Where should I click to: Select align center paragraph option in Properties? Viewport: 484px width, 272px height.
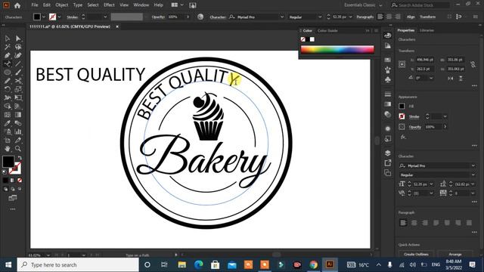click(414, 223)
